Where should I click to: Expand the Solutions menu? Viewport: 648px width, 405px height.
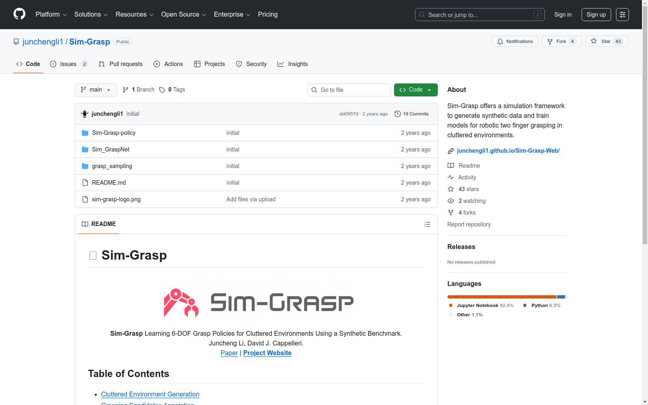click(91, 15)
